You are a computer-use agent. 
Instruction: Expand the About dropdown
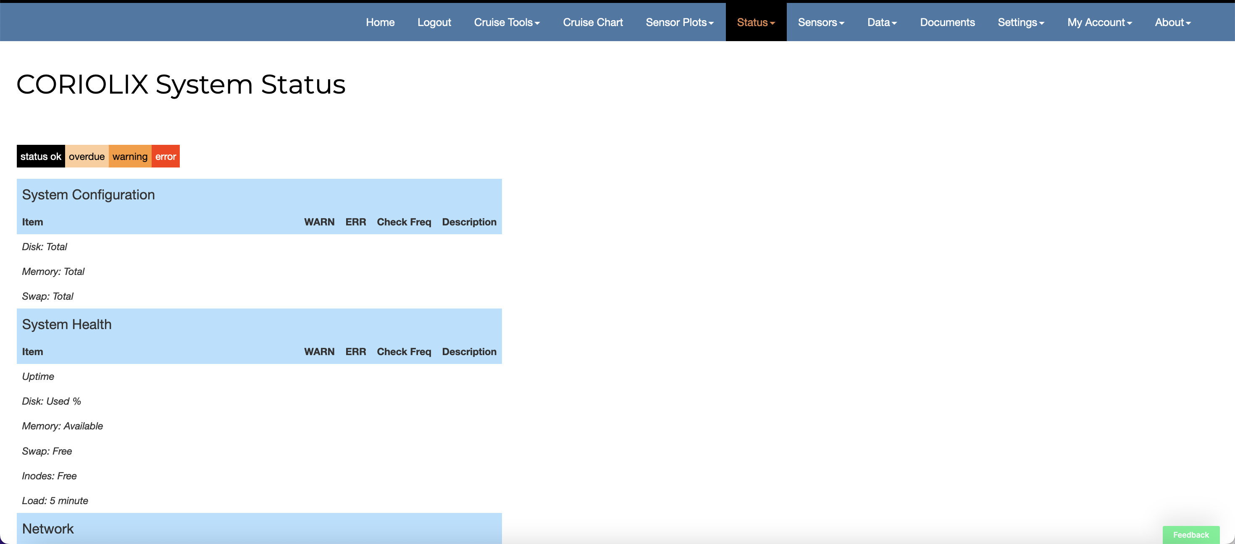point(1172,23)
